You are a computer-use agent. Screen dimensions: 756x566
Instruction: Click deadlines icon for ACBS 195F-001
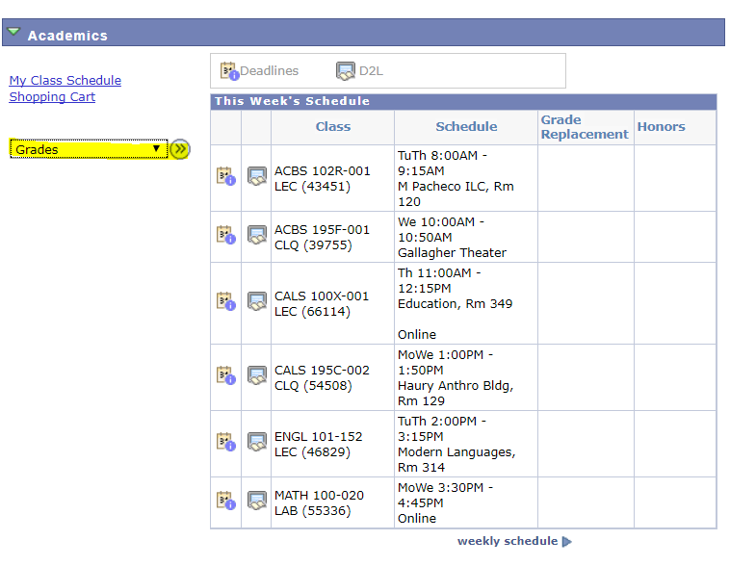[x=225, y=235]
